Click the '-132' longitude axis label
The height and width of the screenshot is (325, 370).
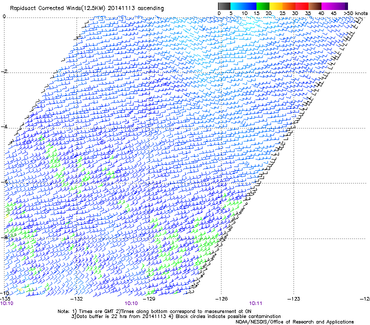tap(76, 299)
